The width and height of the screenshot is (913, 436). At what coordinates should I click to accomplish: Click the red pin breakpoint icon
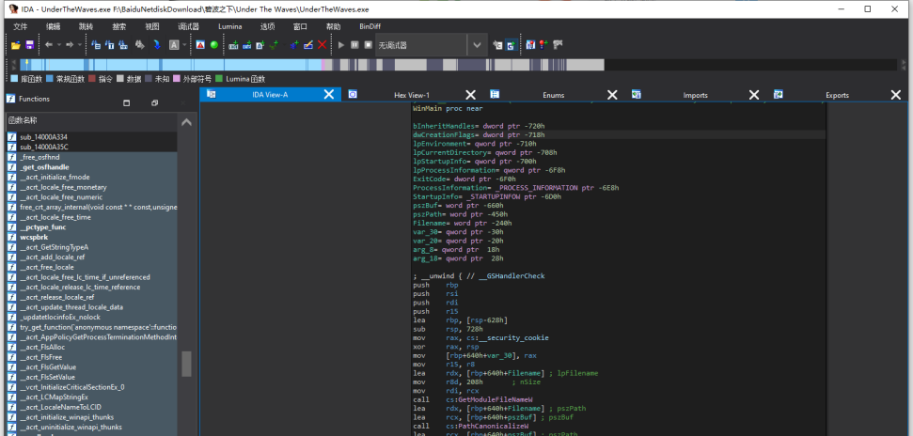point(543,45)
